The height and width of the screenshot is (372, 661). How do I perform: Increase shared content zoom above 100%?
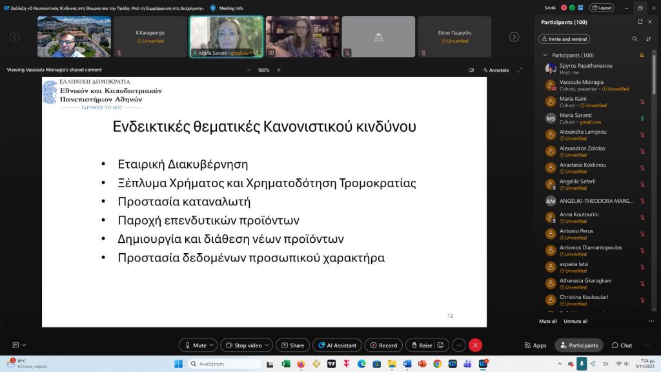click(278, 70)
